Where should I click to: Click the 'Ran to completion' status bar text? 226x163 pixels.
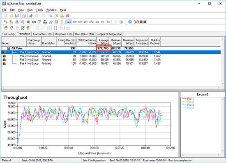pos(180,160)
